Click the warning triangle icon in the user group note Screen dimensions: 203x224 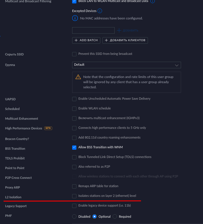click(78, 77)
